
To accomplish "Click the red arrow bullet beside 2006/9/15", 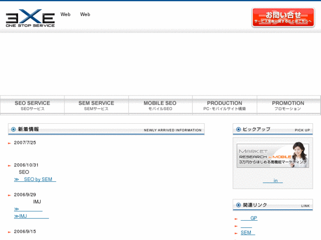I will (9, 232).
